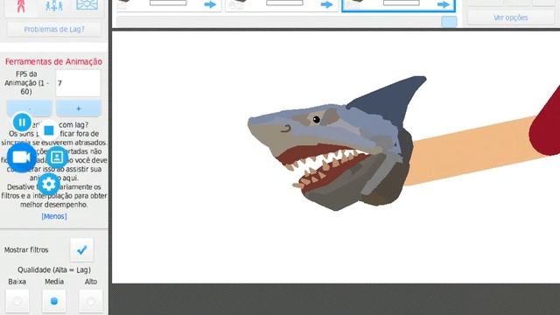Tap the blue video camera recorder icon
Screen dimensions: 560x315
pyautogui.click(x=21, y=157)
